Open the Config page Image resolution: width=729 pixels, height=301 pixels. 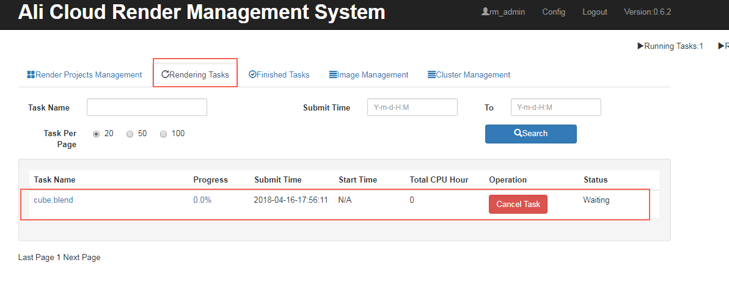tap(554, 12)
